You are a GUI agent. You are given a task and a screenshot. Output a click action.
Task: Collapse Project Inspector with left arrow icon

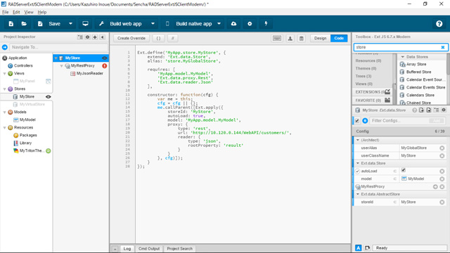click(x=103, y=37)
